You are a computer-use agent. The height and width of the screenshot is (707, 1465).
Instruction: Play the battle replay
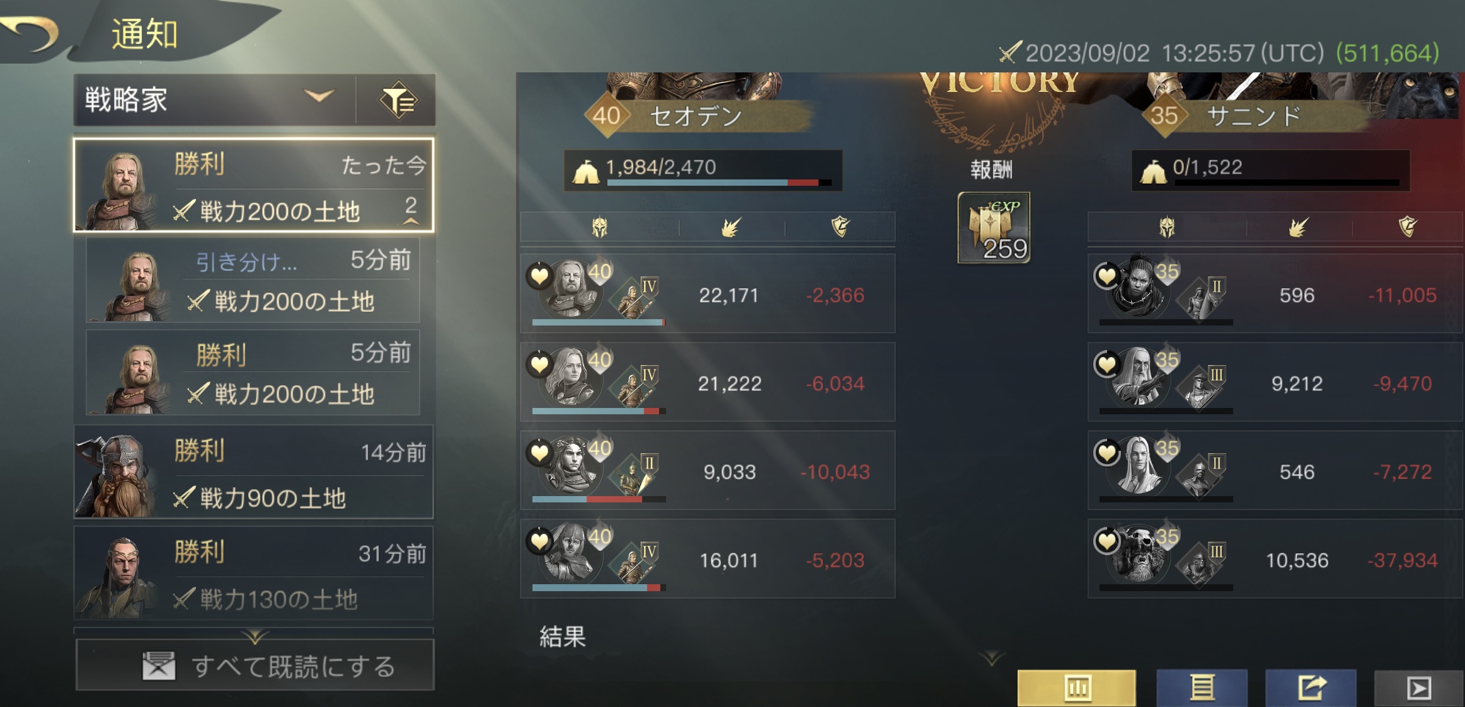[x=1418, y=687]
